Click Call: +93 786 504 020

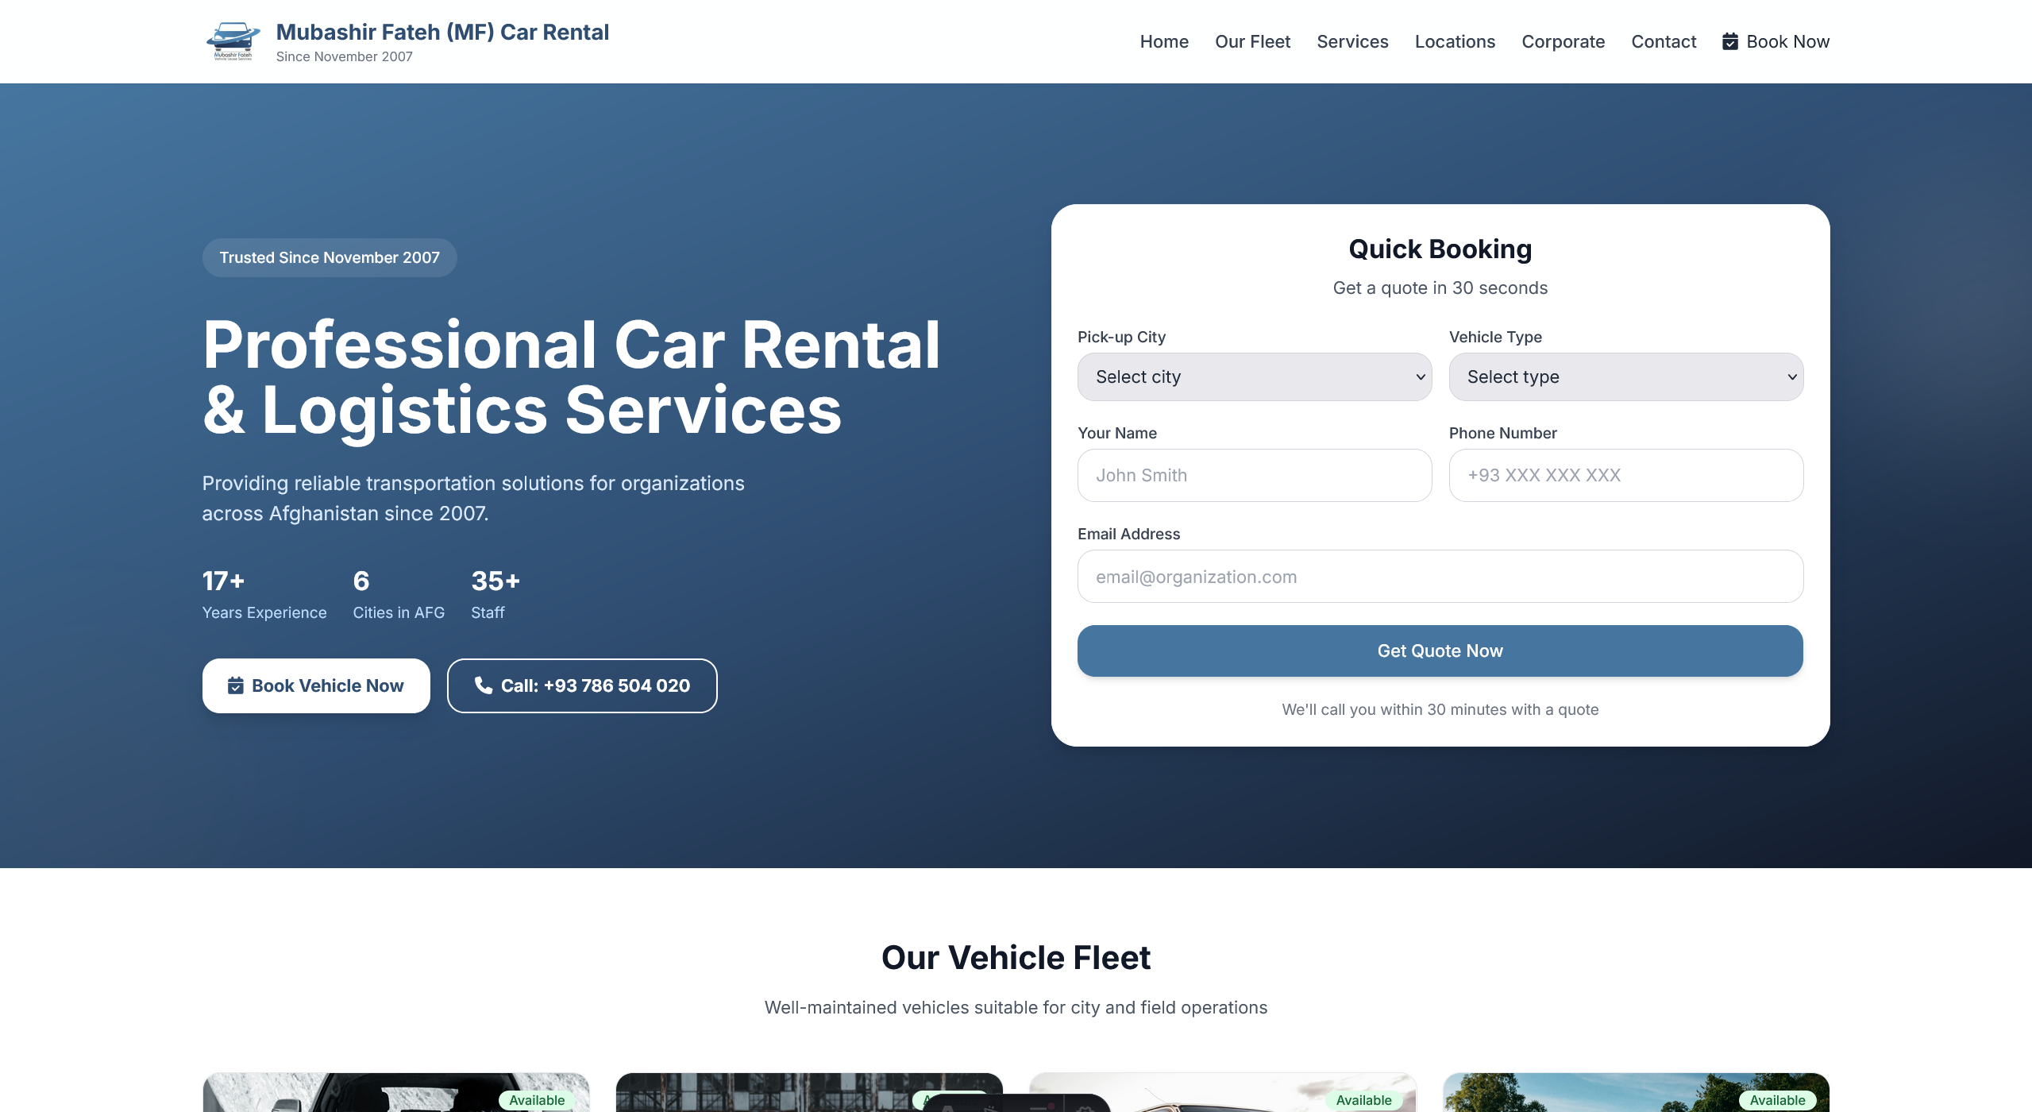(x=581, y=685)
